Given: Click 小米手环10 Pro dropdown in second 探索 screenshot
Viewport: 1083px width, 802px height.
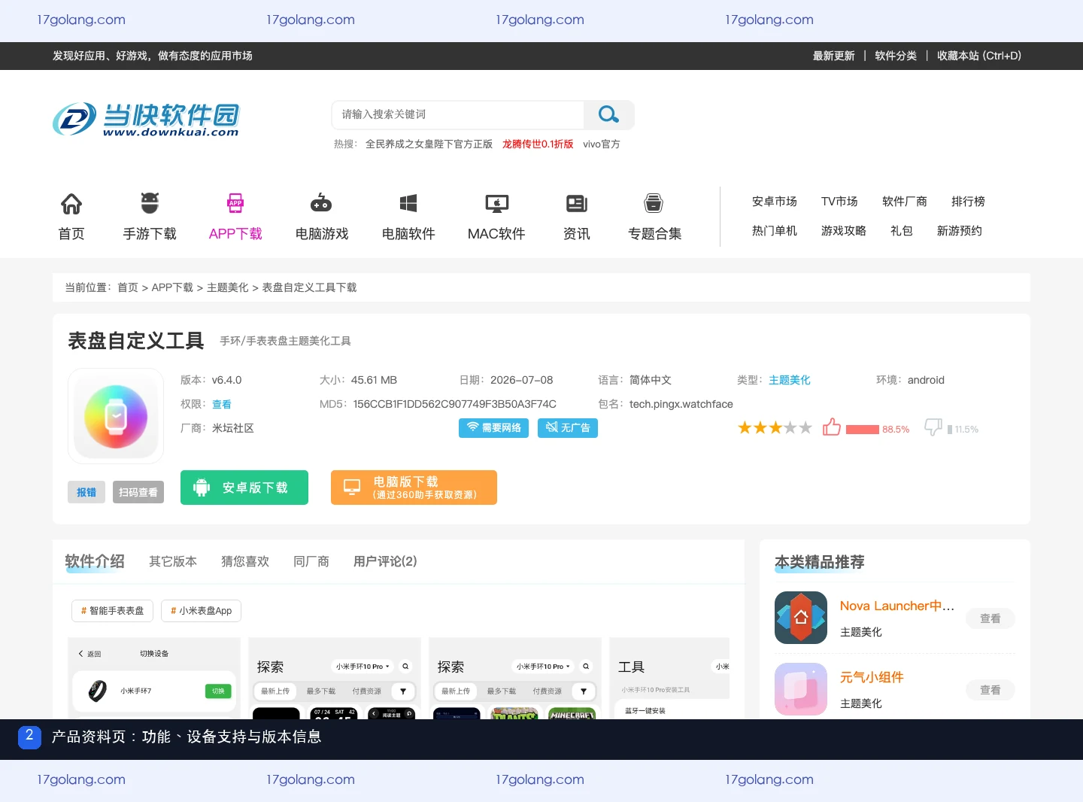Looking at the screenshot, I should click(544, 667).
